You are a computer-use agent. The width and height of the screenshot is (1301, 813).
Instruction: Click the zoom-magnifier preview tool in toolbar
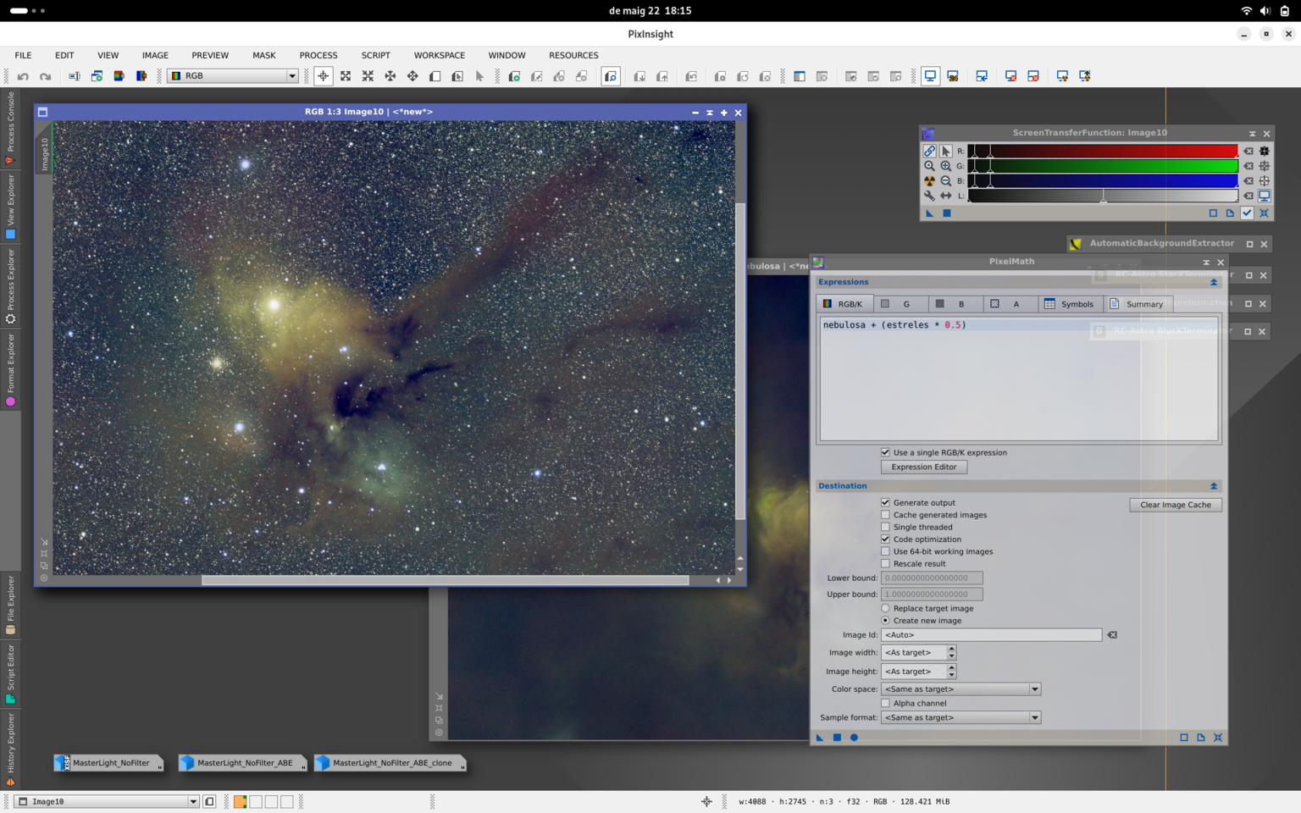[x=611, y=76]
